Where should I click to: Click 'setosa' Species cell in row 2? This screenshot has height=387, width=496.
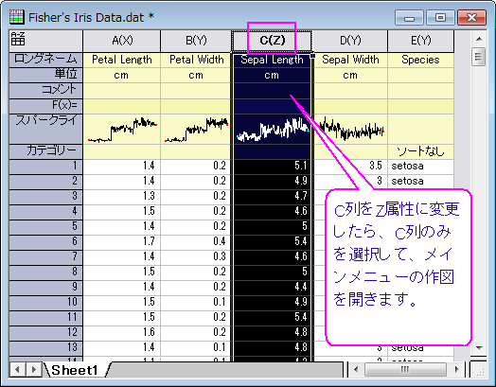pyautogui.click(x=420, y=181)
